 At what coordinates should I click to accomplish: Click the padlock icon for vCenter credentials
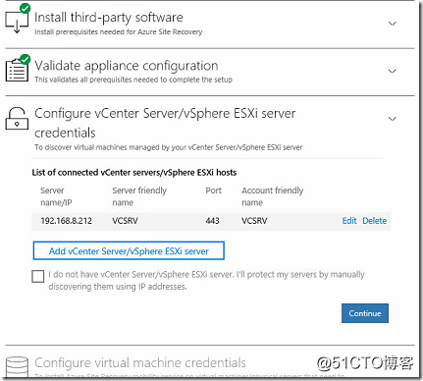(x=17, y=119)
